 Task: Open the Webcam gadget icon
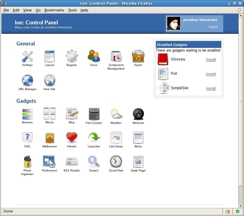pos(138,114)
